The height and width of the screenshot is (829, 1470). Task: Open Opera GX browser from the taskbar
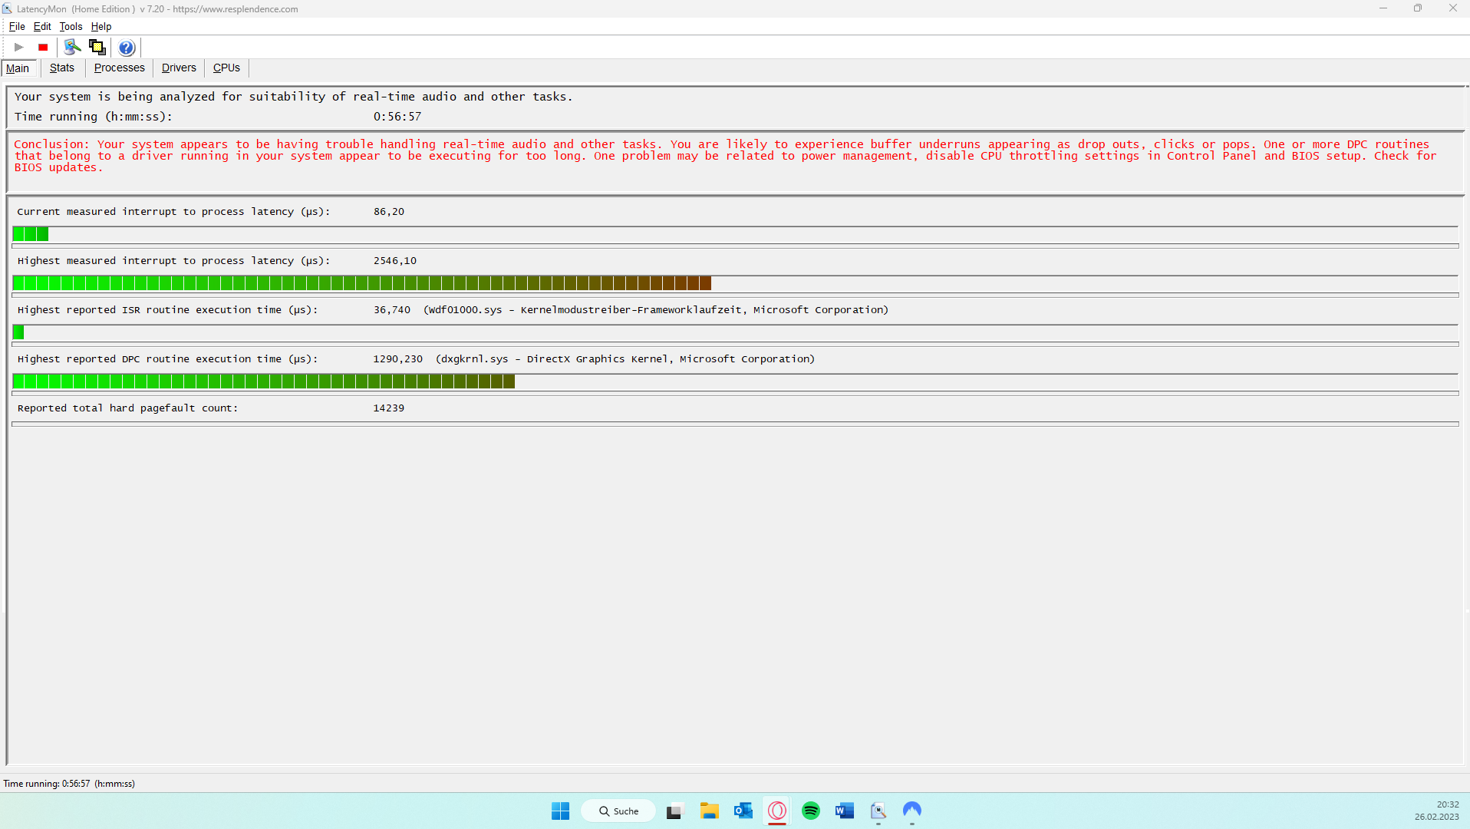(x=776, y=811)
